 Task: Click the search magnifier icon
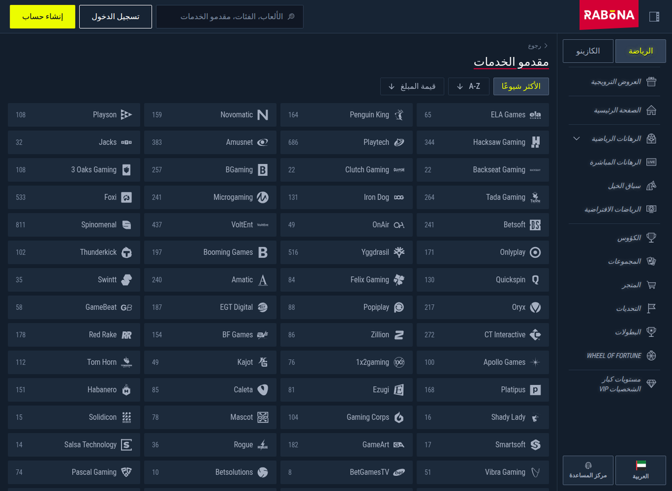(x=291, y=17)
